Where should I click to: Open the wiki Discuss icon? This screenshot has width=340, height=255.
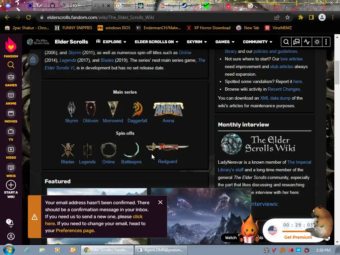[297, 42]
